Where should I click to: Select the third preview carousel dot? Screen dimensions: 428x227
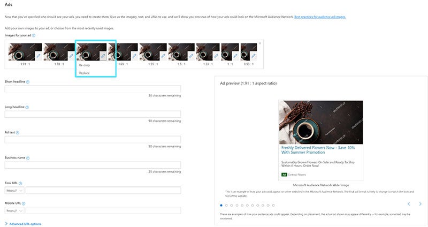point(232,206)
